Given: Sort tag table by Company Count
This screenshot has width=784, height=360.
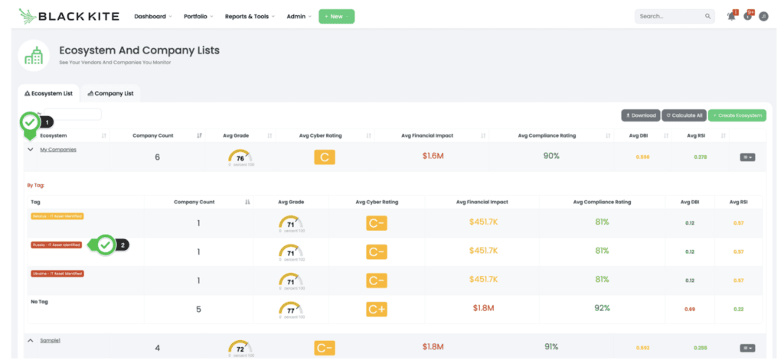Looking at the screenshot, I should pyautogui.click(x=247, y=203).
